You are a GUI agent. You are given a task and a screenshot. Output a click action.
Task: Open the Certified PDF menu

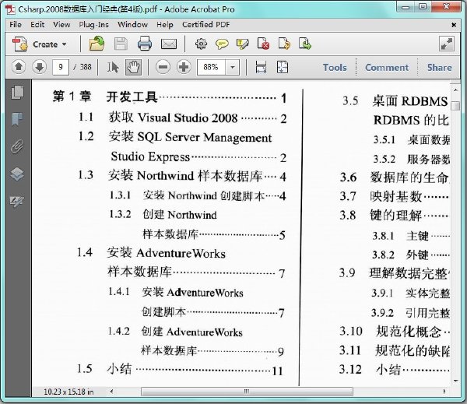tap(206, 24)
